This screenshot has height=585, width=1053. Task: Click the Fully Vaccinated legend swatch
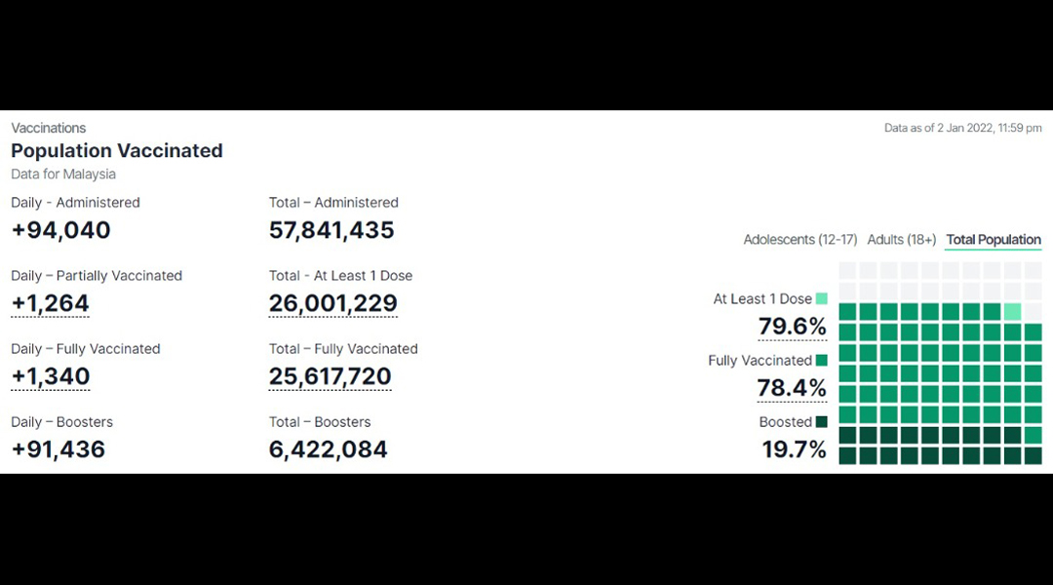tap(821, 361)
